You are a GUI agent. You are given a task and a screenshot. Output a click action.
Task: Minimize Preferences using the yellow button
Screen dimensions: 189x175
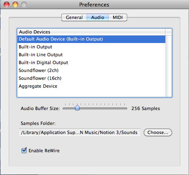click(15, 5)
